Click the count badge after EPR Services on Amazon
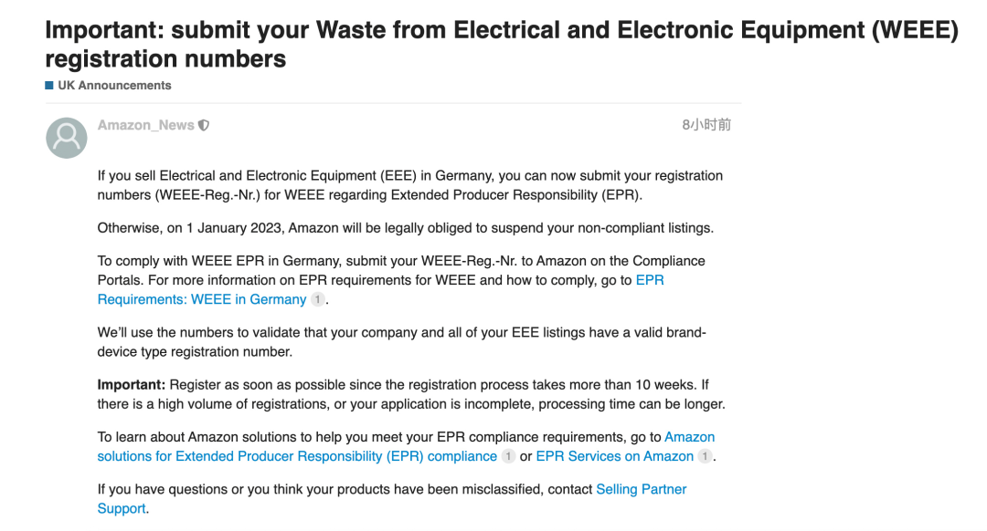Screen dimensions: 987x531 click(705, 456)
